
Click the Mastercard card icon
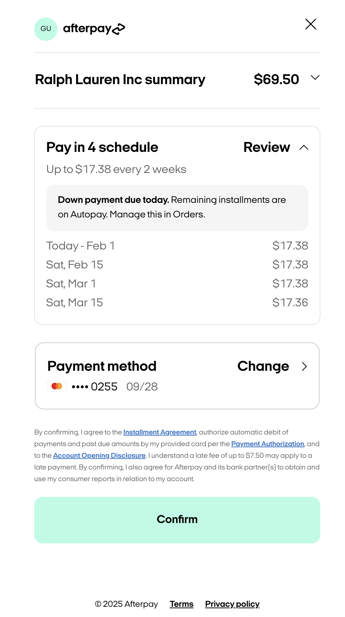(x=57, y=386)
